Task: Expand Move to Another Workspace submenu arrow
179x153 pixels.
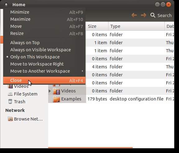Action: 82,71
